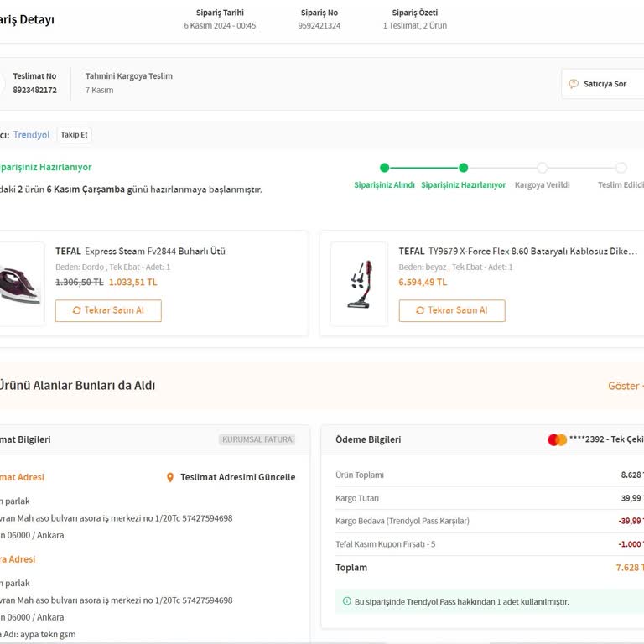Click the Siparişiniz Alındı progress step dot

[384, 168]
